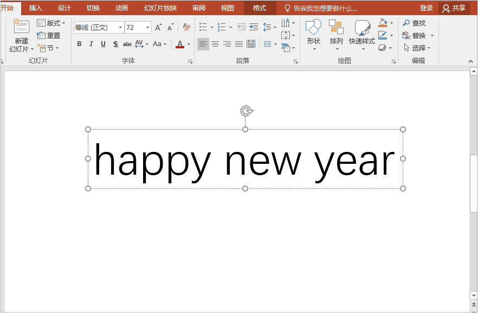The image size is (478, 313).
Task: Open the Paragraph dialog launcher
Action: pos(295,62)
